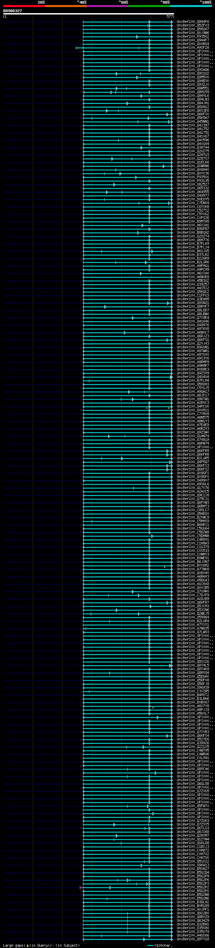Select the BB906327 query sequence label
This screenshot has width=215, height=948.
[x=12, y=11]
